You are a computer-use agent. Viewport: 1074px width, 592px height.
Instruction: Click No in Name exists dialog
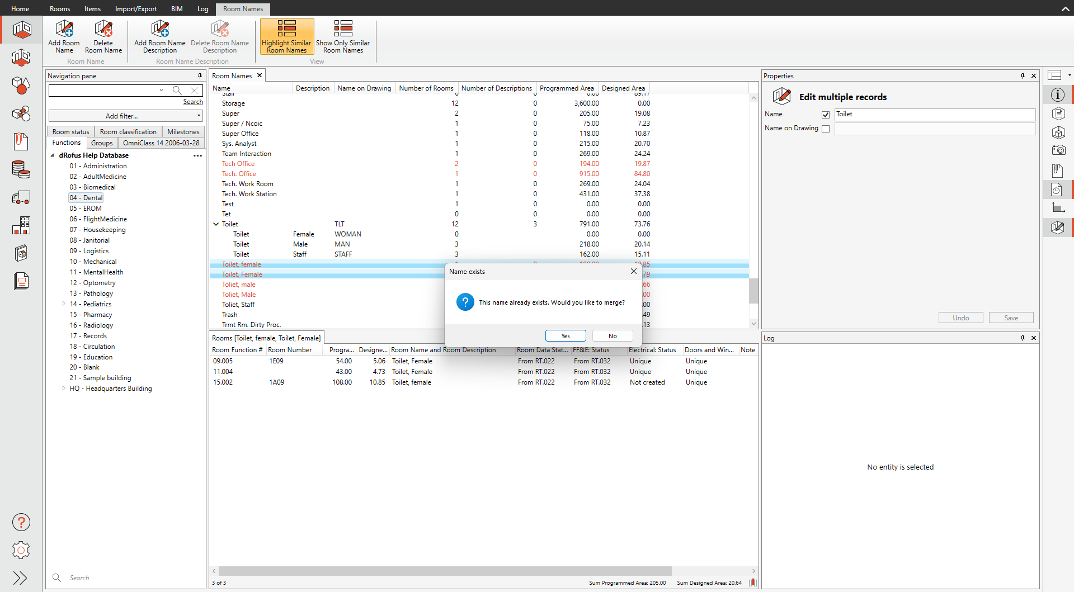[613, 336]
